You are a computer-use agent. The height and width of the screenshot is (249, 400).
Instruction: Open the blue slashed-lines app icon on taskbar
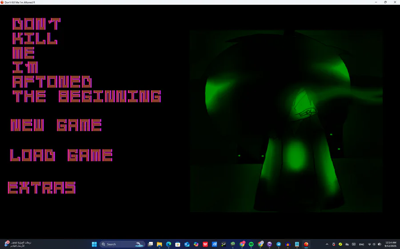click(x=215, y=244)
